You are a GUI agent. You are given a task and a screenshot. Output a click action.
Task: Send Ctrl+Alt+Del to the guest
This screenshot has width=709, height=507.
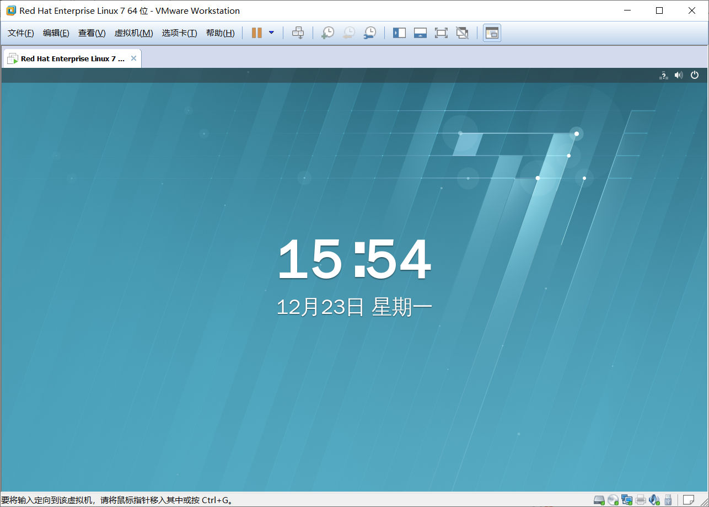click(298, 33)
